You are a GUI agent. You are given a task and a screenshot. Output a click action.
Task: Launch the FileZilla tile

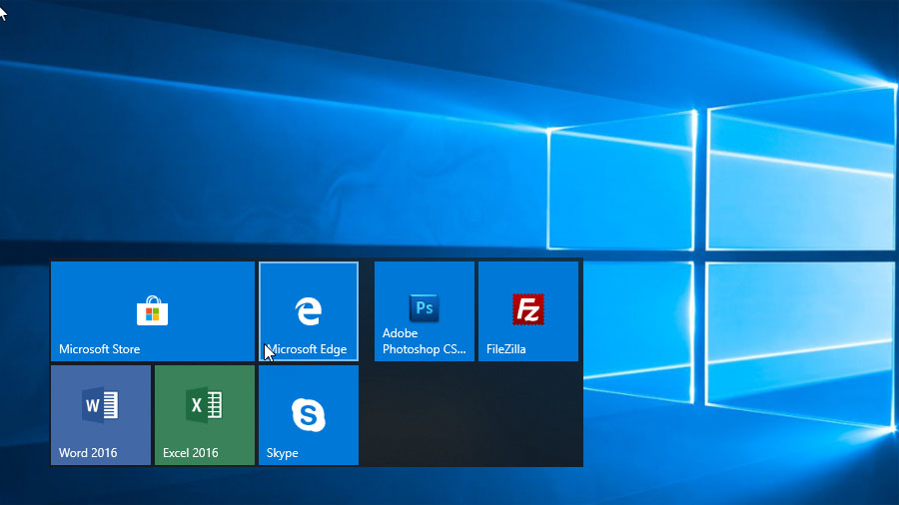pos(528,311)
